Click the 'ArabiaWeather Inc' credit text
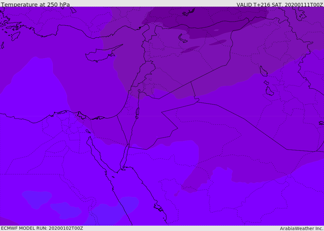 [301, 228]
